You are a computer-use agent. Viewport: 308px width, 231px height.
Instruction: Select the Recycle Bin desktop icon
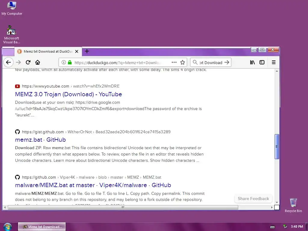pos(293,205)
